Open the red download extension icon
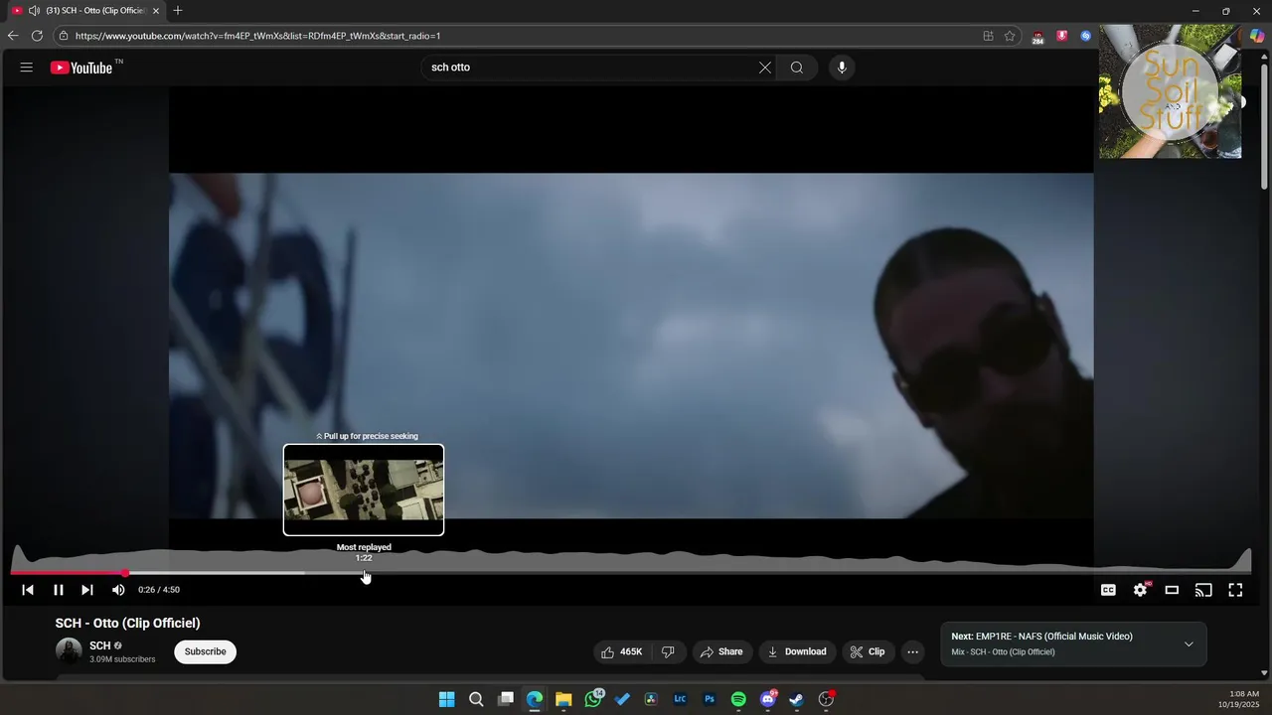Screen dimensions: 1272x715 tap(1061, 36)
